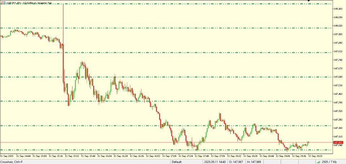This screenshot has width=346, height=164.
Task: Click the 11 Sep 14:44 time label
Action: (x=23, y=156)
